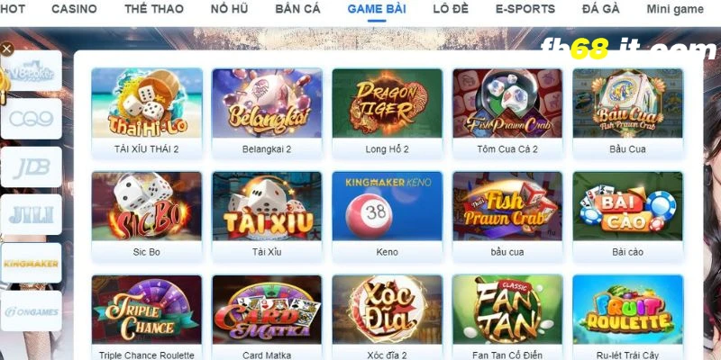Open the BẮN CÁ menu item

coord(297,9)
